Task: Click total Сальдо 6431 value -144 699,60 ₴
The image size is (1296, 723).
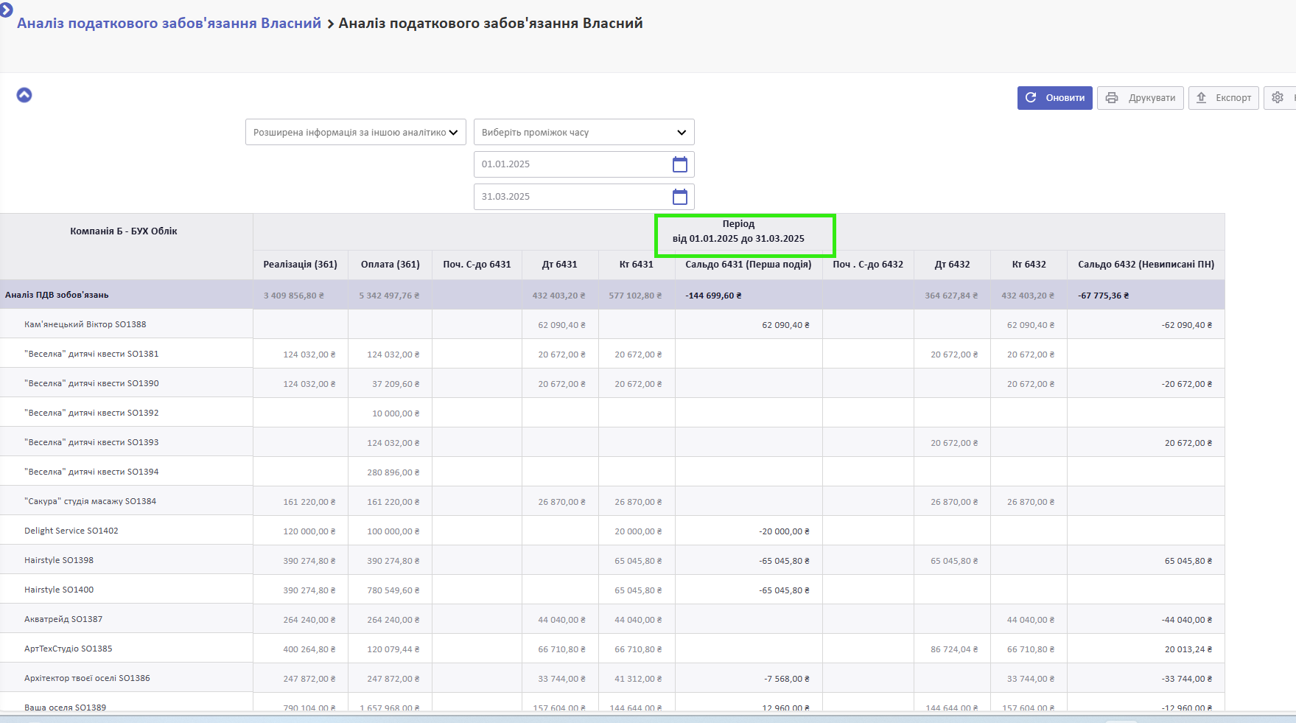Action: pyautogui.click(x=713, y=296)
